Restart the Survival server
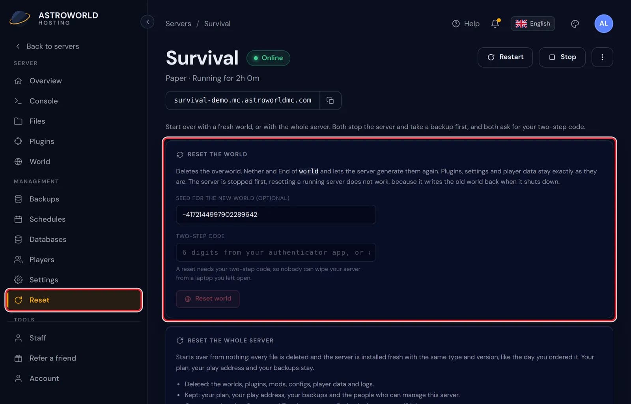The height and width of the screenshot is (404, 631). click(505, 57)
